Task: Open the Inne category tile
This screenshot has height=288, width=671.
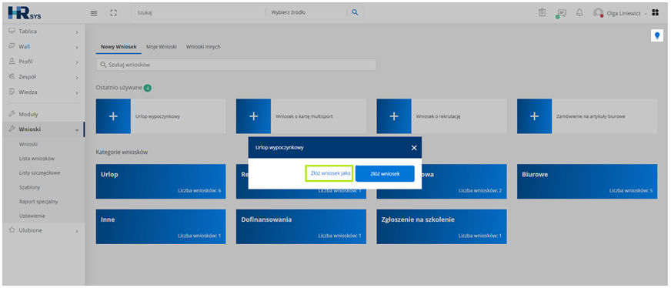Action: point(161,226)
